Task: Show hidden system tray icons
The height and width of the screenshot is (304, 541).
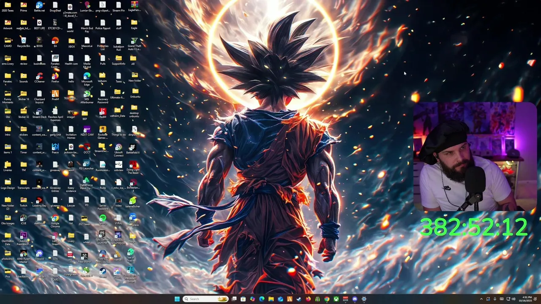Action: 481,299
